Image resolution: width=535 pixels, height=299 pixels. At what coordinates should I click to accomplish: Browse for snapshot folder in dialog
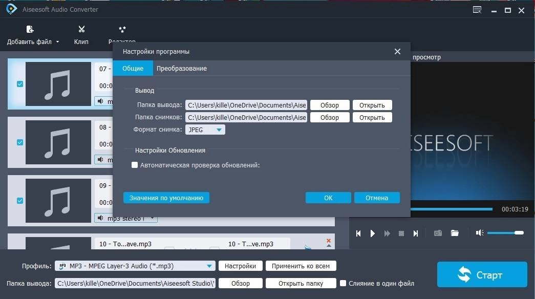(x=330, y=117)
